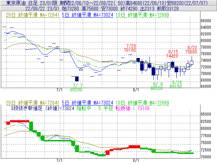Click the 7/28 76180 high price label
Image resolution: width=217 pixels, height=165 pixels.
pos(130,48)
